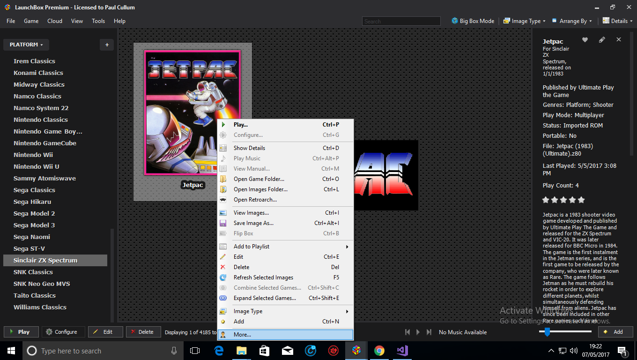Choose Play... in the context menu
The width and height of the screenshot is (637, 360).
(x=286, y=125)
